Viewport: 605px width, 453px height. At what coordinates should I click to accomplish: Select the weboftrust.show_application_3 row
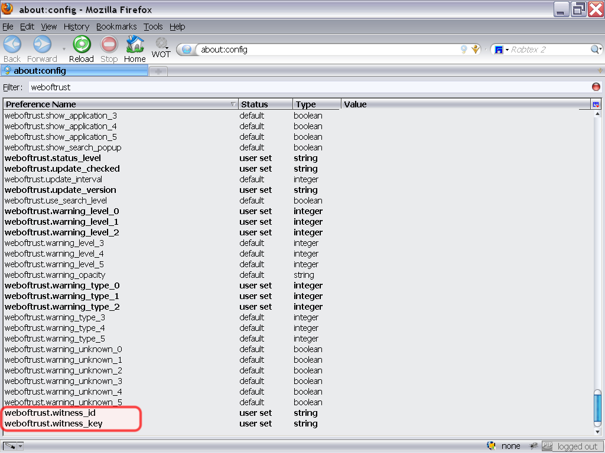tap(298, 116)
